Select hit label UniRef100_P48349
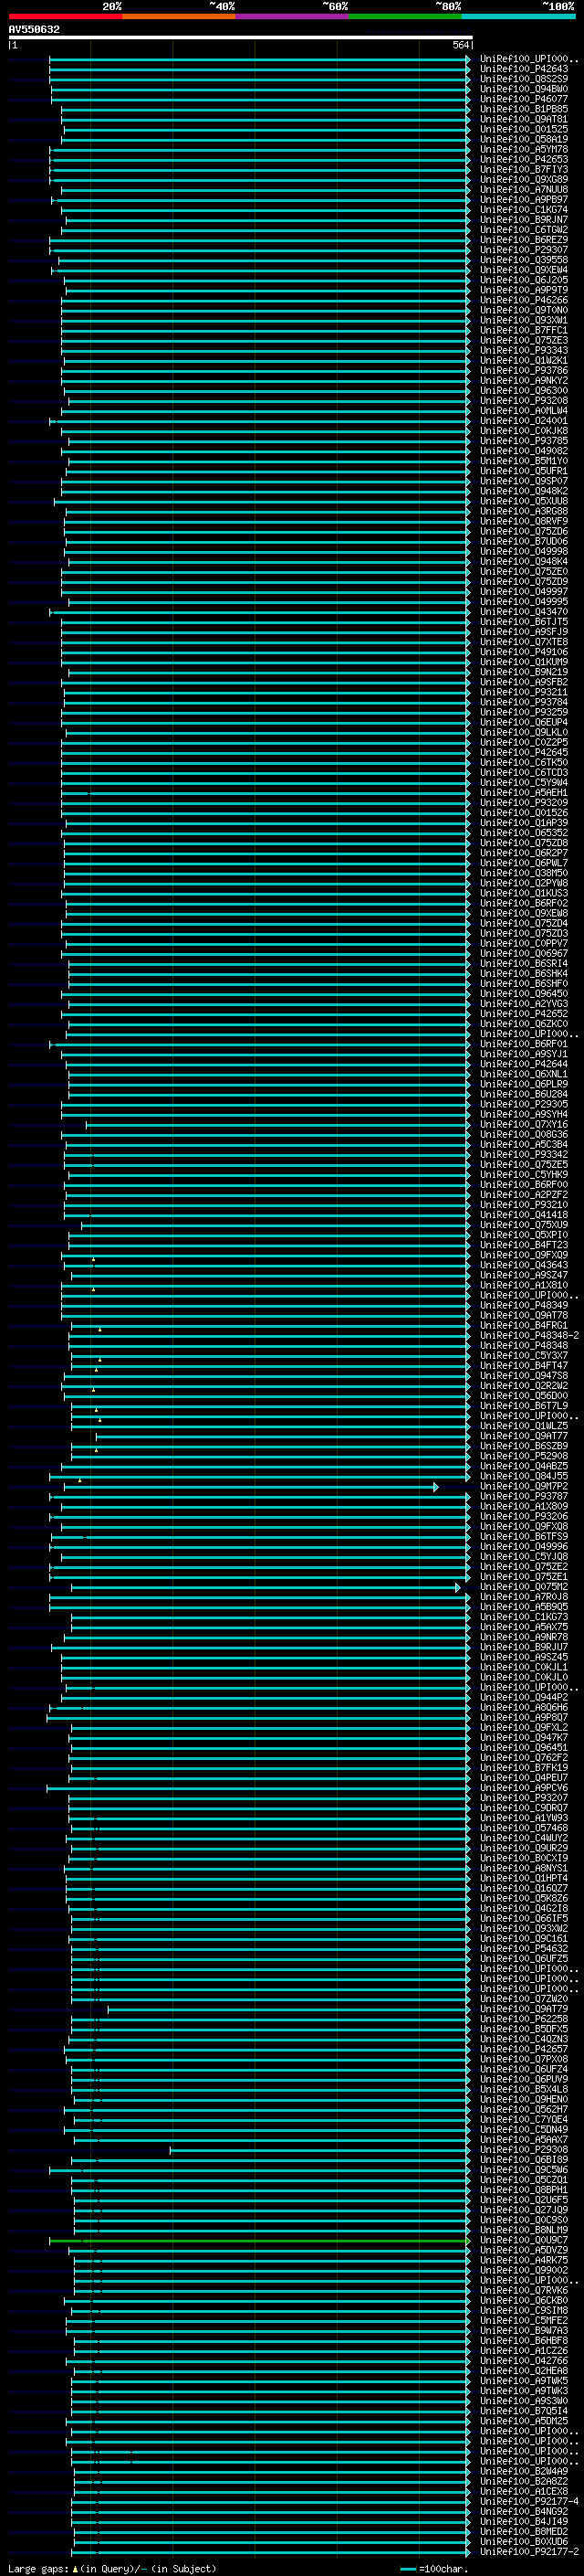584x2576 pixels. 524,1306
